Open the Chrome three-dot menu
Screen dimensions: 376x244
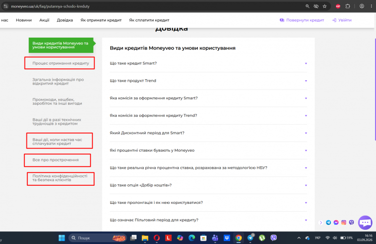coord(371,6)
